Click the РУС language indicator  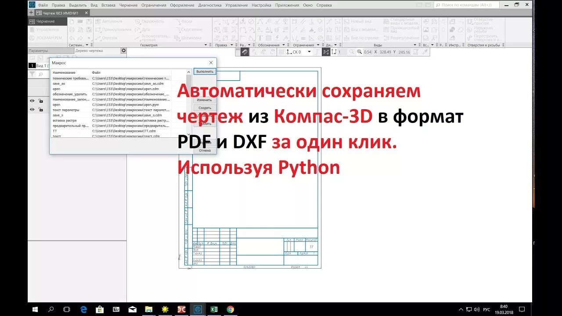click(486, 309)
